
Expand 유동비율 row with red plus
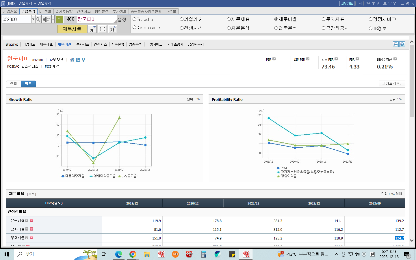(x=31, y=220)
